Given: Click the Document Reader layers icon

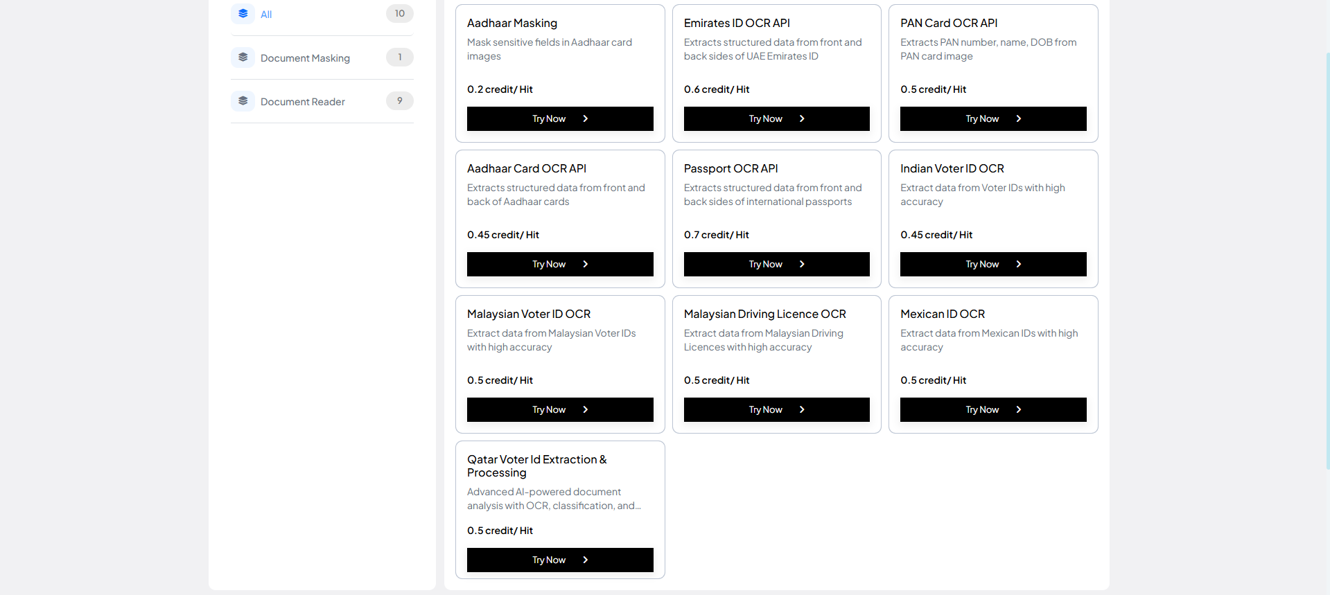Looking at the screenshot, I should [x=243, y=101].
